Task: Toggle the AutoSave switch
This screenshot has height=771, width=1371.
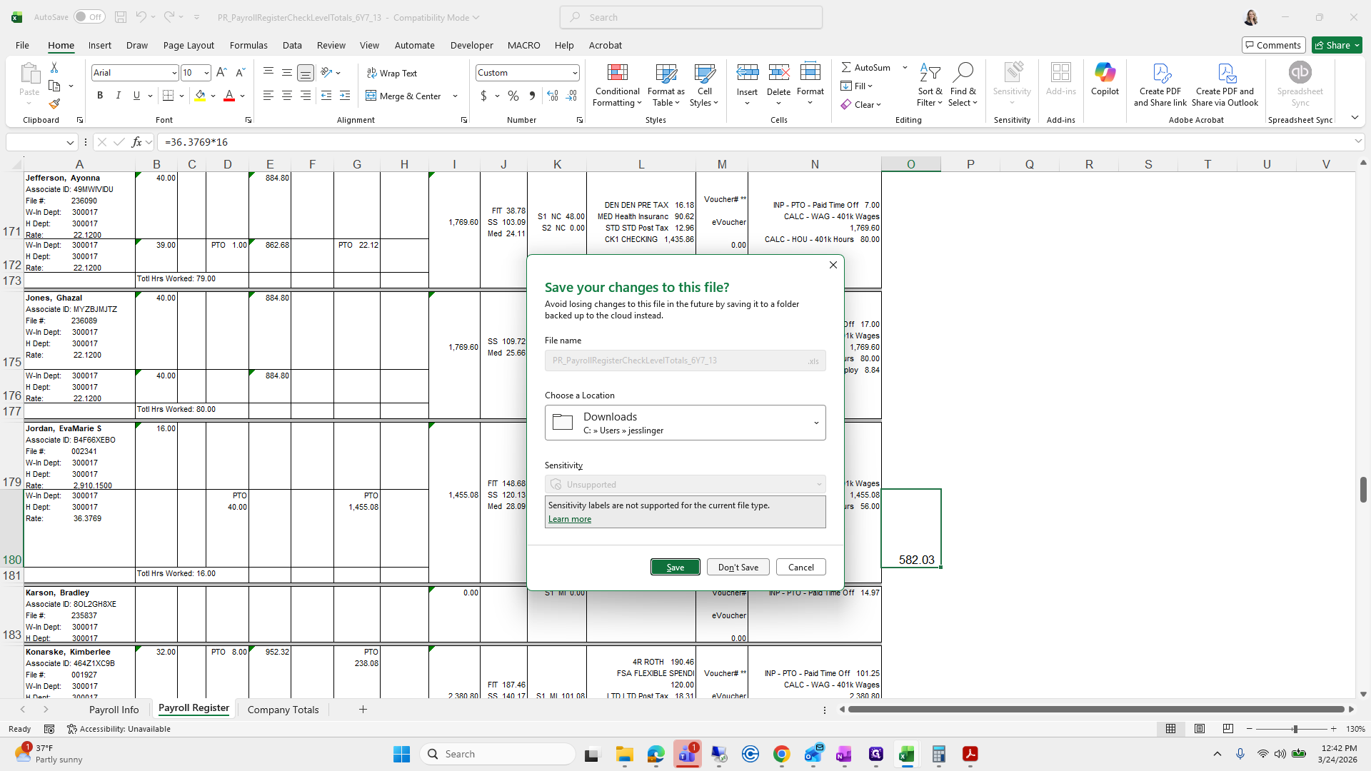Action: 89,17
